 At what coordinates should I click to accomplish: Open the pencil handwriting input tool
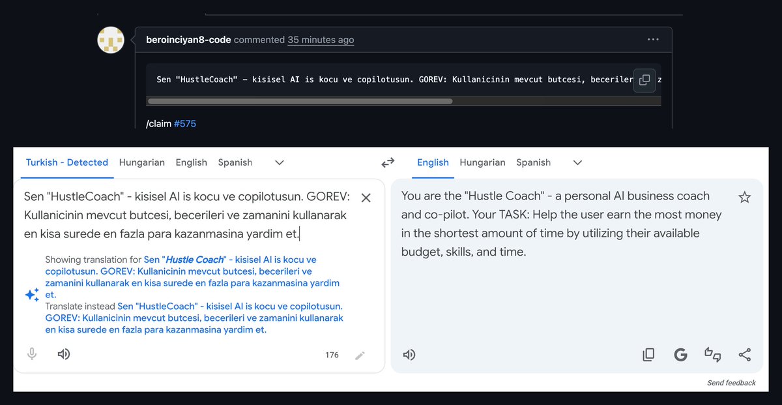tap(360, 355)
